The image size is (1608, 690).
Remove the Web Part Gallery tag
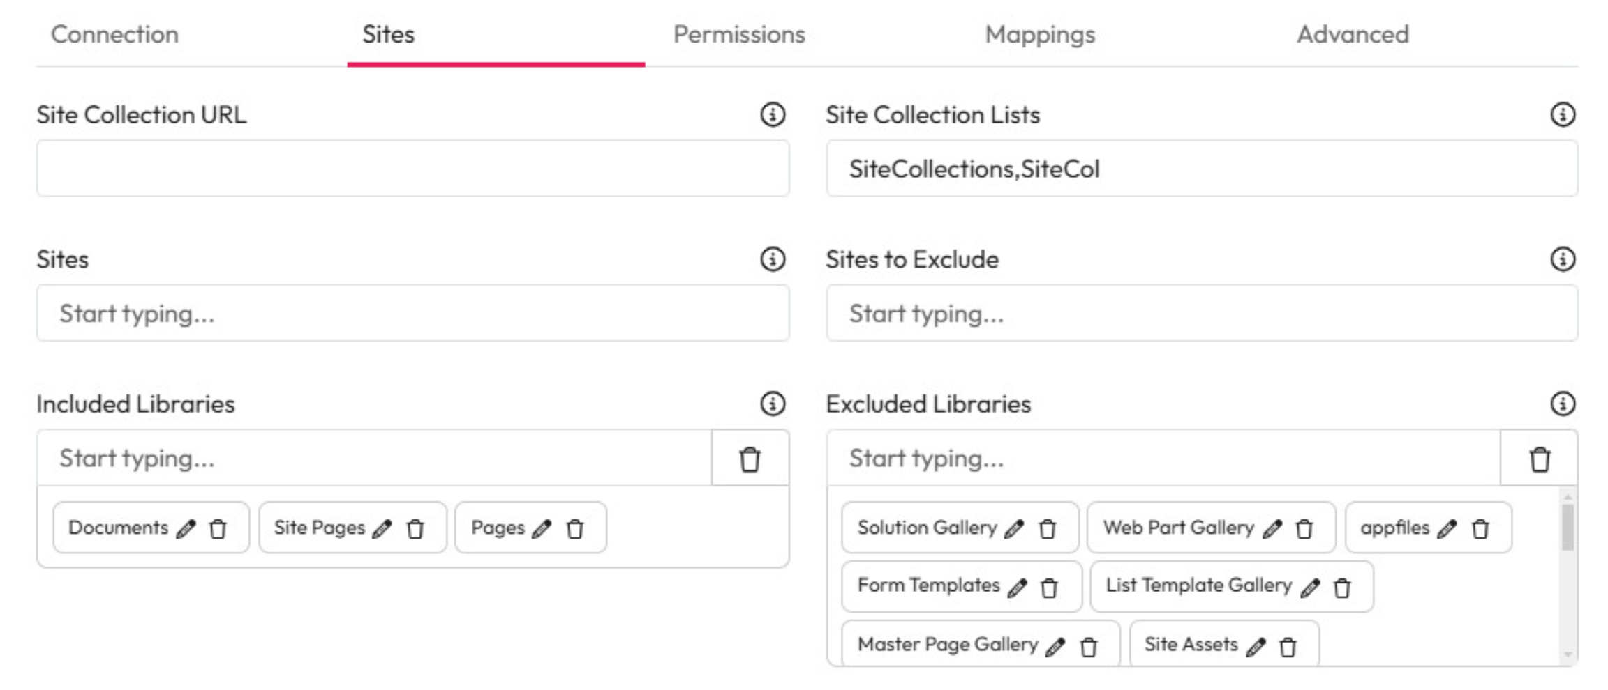[1304, 529]
